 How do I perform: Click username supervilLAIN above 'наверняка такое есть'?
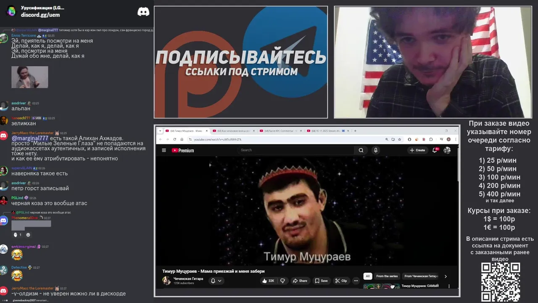pos(21,168)
